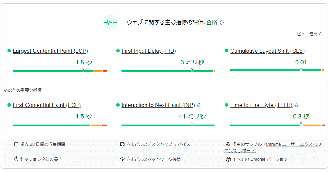Screen dimensions: 329x172
Task: Click the many samples dots icon
Action: (x=228, y=144)
